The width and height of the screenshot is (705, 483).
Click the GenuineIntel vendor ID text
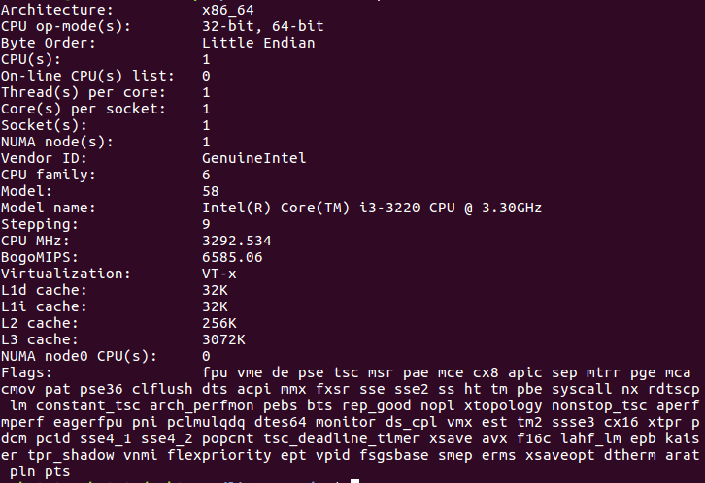[254, 158]
